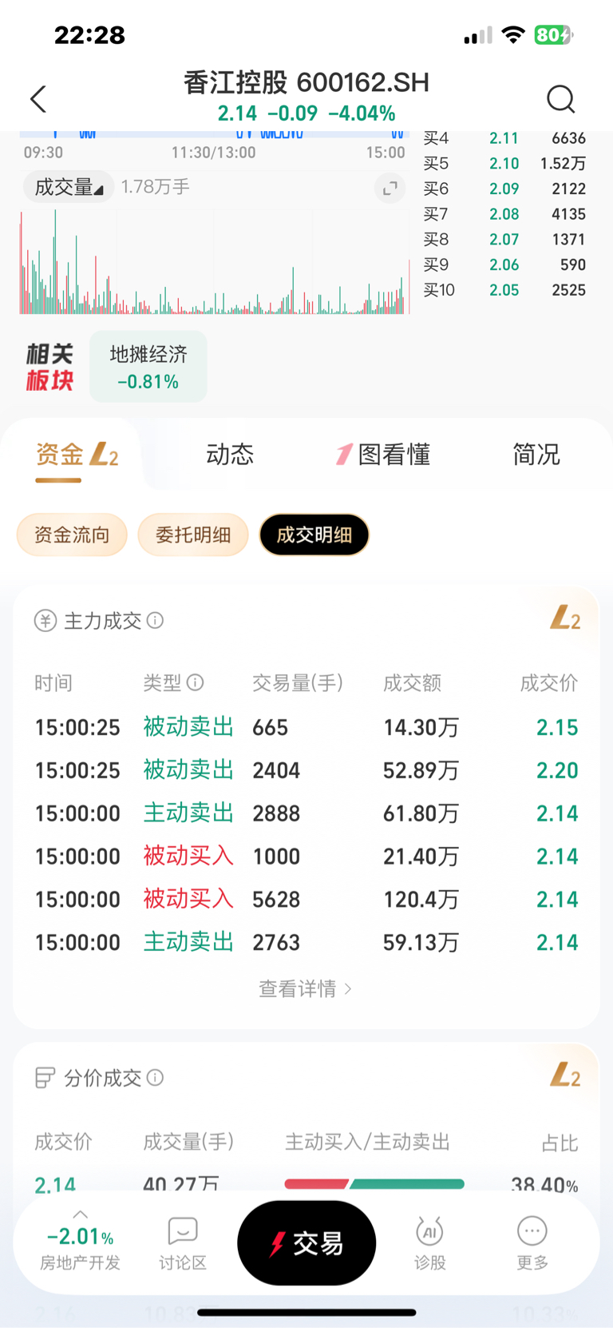Viewport: 613px width, 1328px height.
Task: Switch to the 简况 tab
Action: pos(536,455)
